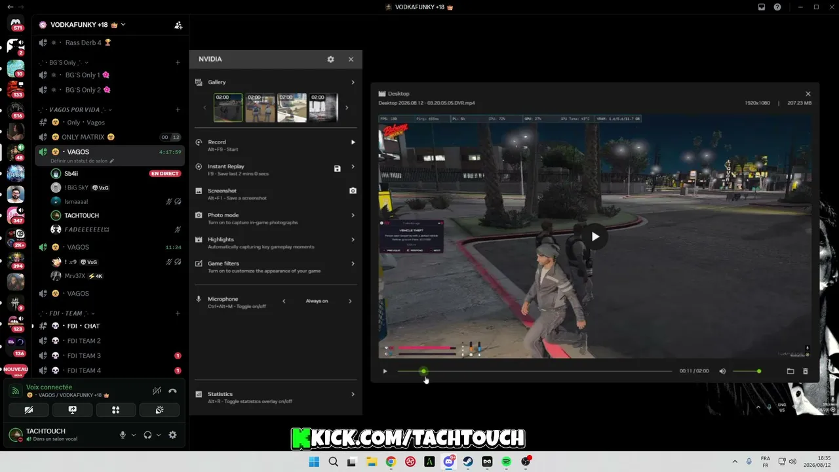
Task: Turn on camera in voice panel
Action: (x=28, y=410)
